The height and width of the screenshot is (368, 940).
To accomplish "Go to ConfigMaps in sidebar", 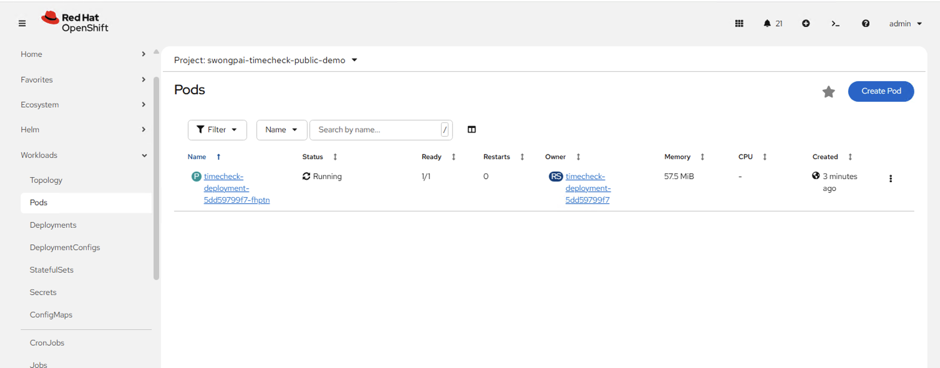I will [86, 315].
